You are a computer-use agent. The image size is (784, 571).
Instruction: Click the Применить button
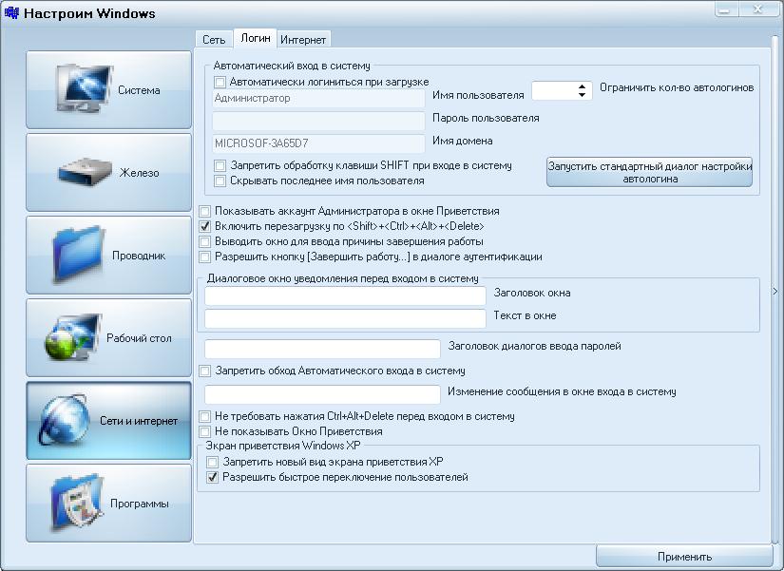click(684, 557)
